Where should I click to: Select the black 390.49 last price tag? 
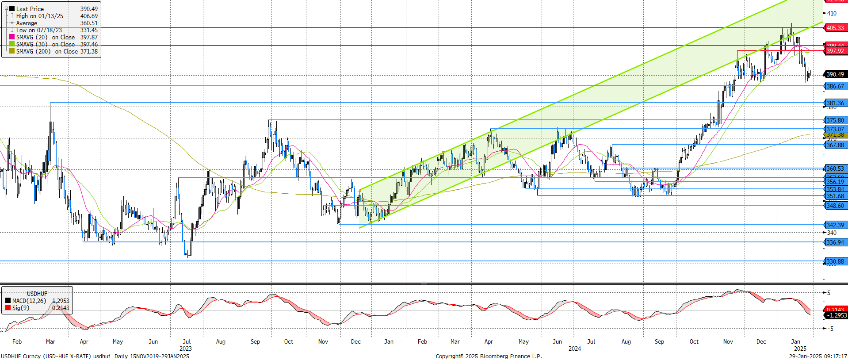click(836, 74)
